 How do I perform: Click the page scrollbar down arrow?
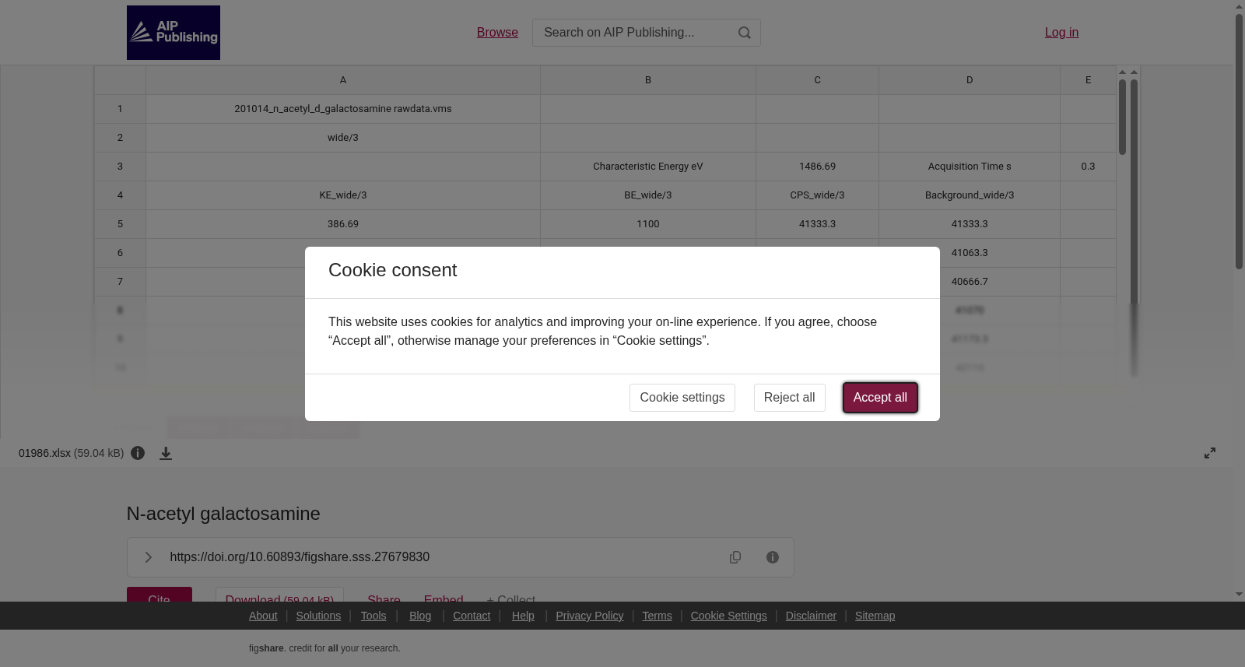click(1239, 595)
